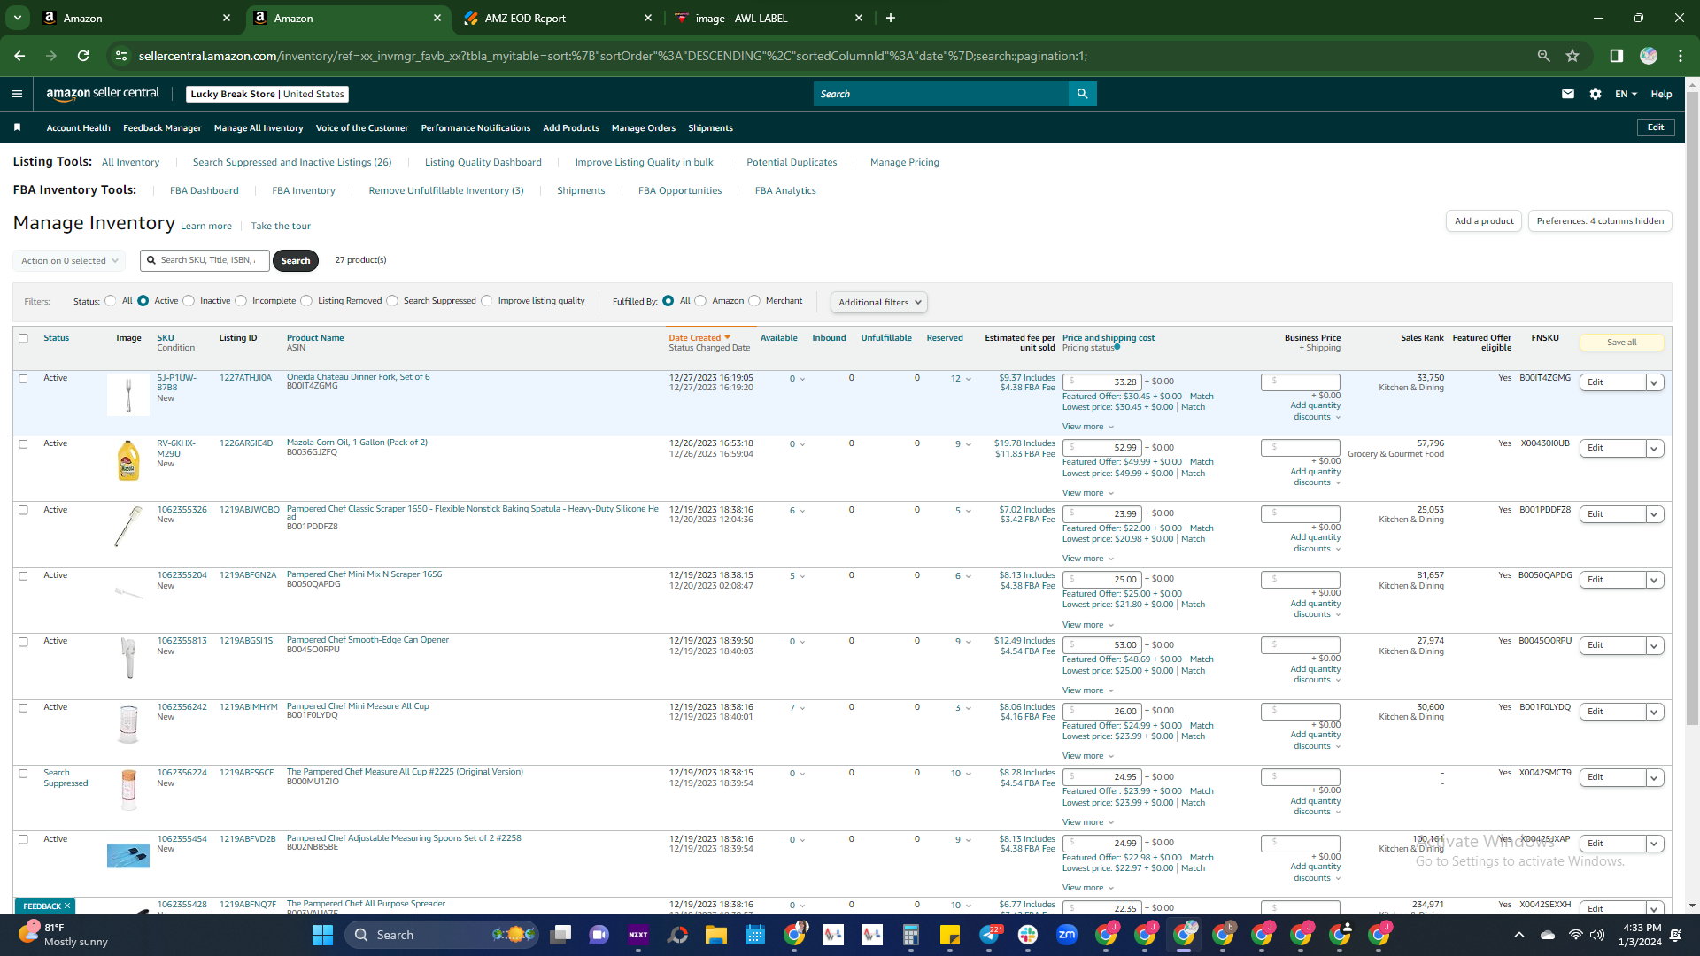Check the Oneida Chateau Dinner Fork row
The image size is (1700, 956).
coord(24,379)
